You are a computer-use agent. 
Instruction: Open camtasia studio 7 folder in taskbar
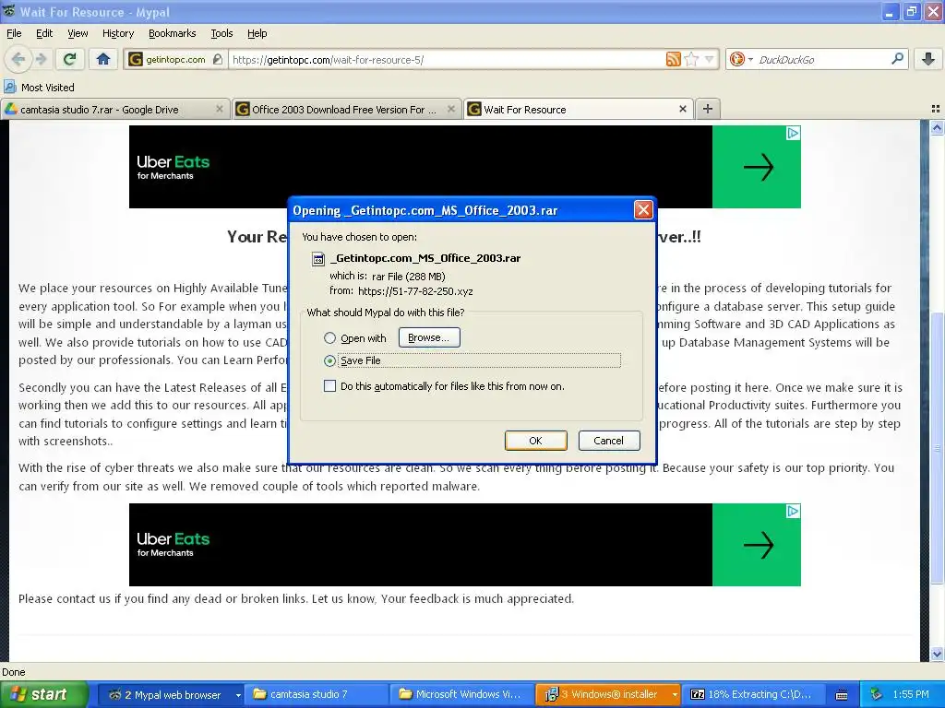click(x=317, y=694)
